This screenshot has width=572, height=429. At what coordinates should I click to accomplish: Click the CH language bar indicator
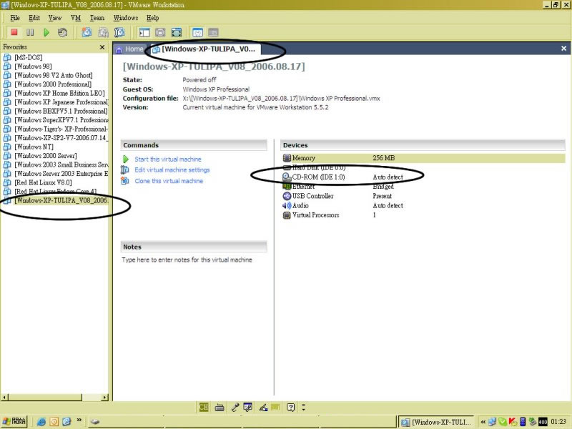click(x=204, y=407)
